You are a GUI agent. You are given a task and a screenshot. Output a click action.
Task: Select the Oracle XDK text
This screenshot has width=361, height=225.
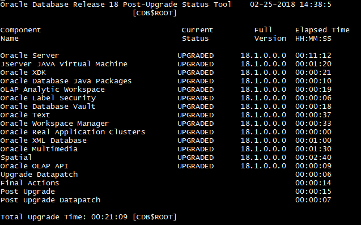coord(23,73)
